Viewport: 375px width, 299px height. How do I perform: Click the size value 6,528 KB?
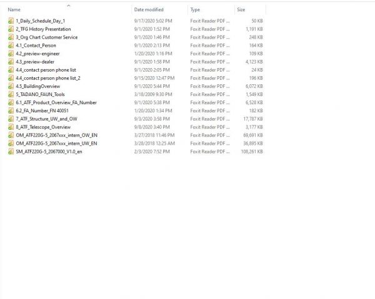pos(254,102)
